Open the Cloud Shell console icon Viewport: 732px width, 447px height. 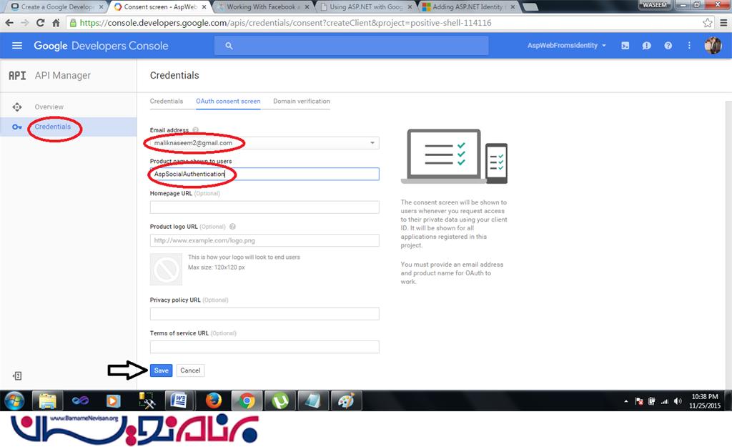point(625,45)
